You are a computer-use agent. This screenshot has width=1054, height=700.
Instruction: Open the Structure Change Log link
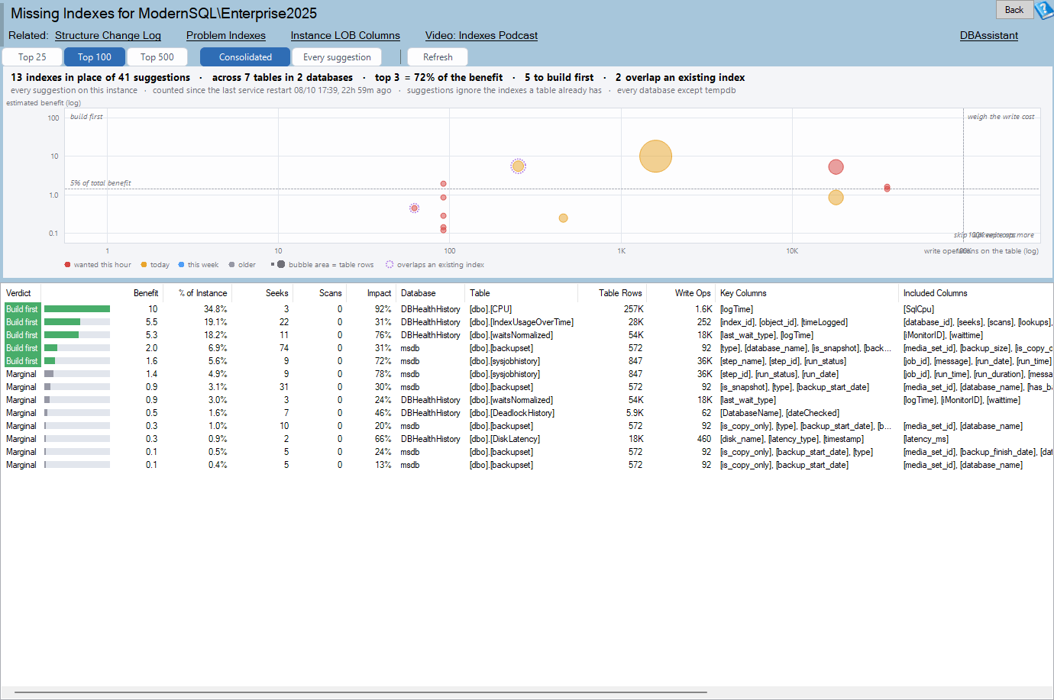pyautogui.click(x=108, y=35)
